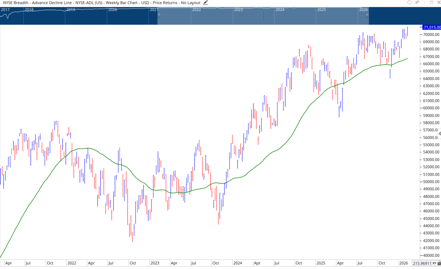Expand the side panel using the right-edge arrow

click(440, 134)
